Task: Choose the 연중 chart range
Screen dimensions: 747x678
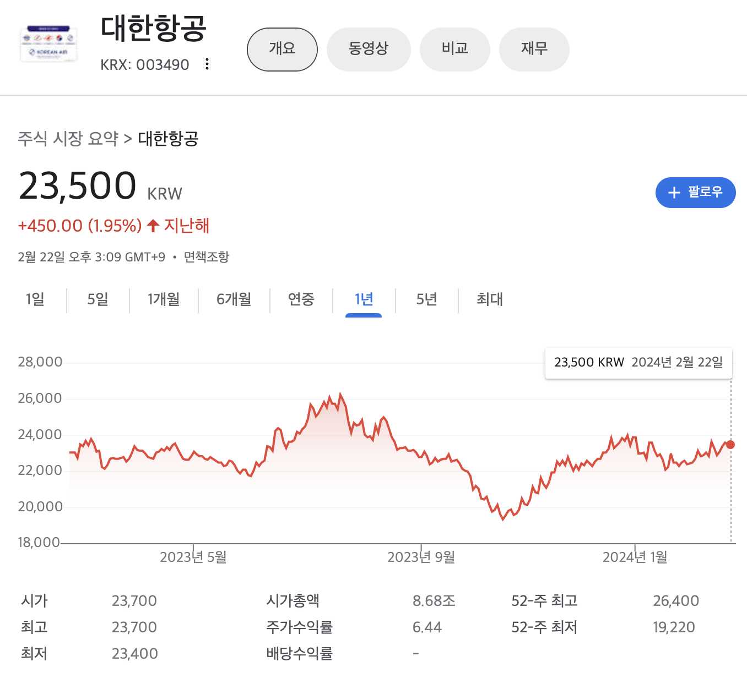Action: pyautogui.click(x=301, y=299)
